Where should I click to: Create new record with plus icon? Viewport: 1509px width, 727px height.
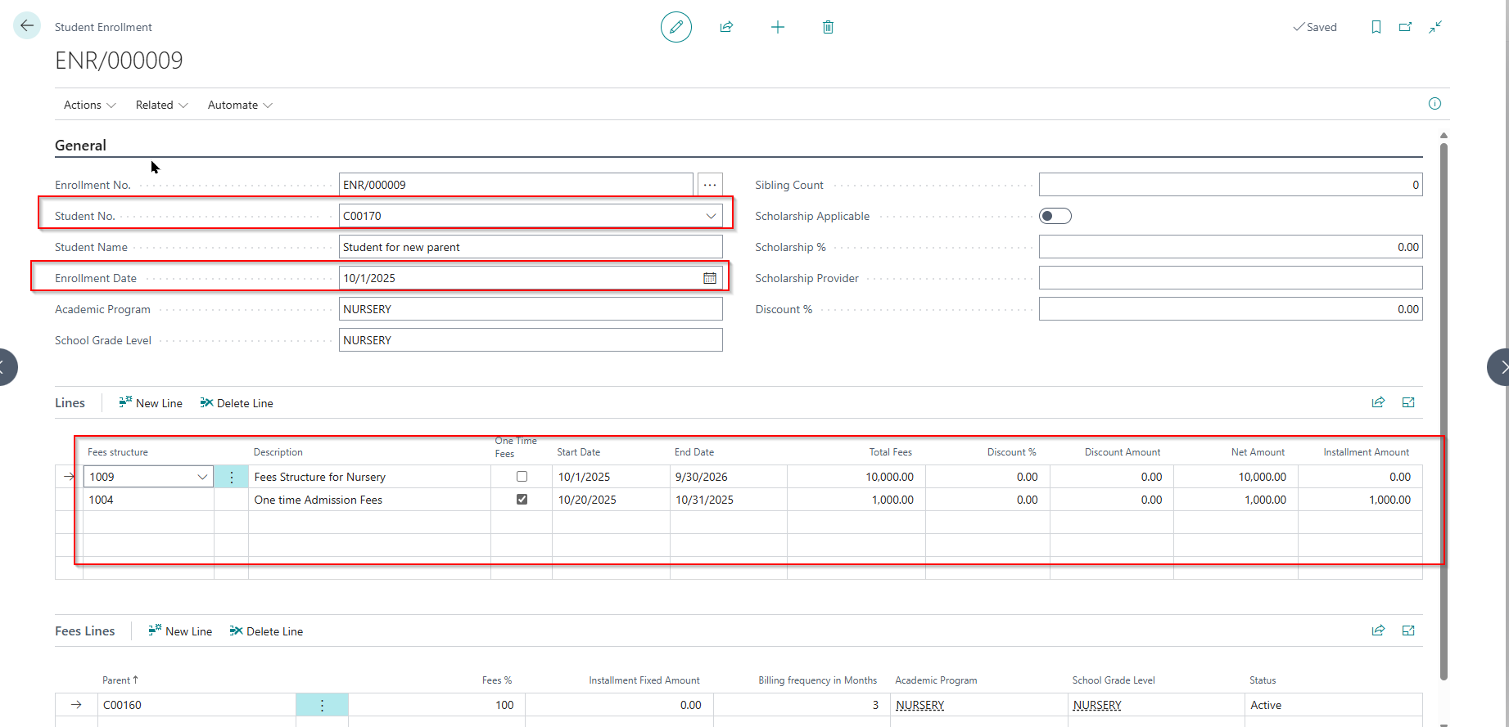click(777, 27)
